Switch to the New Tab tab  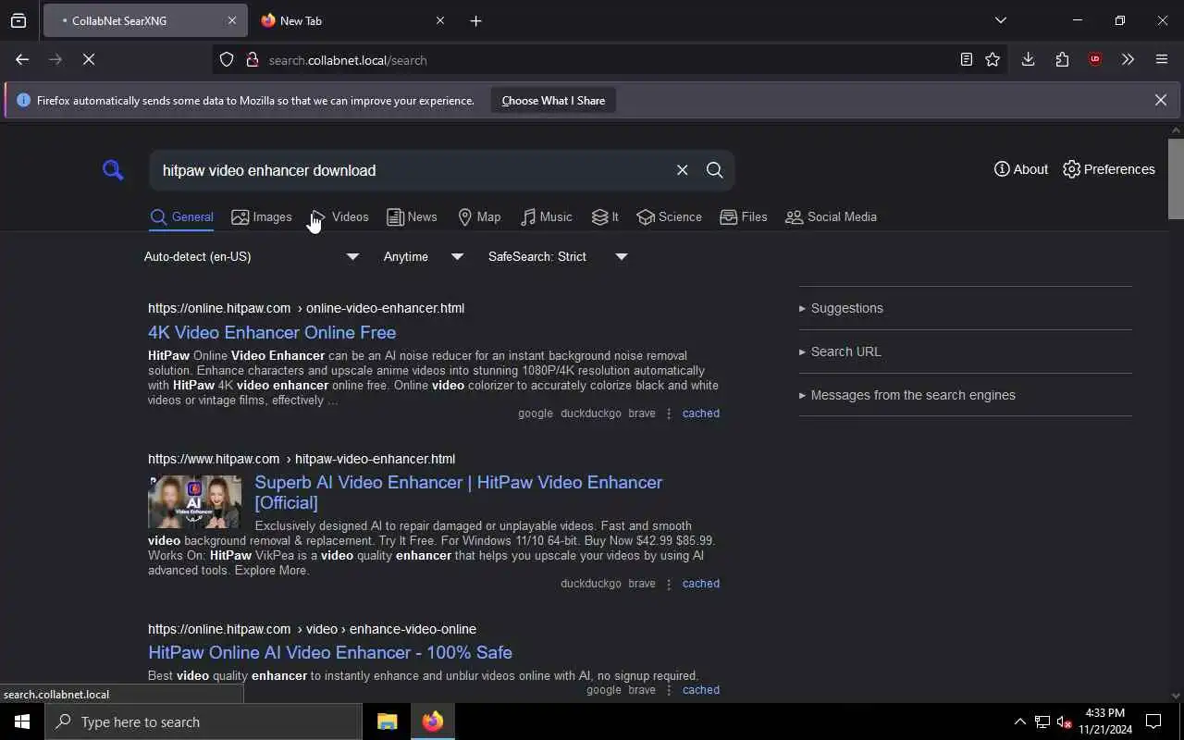[352, 20]
